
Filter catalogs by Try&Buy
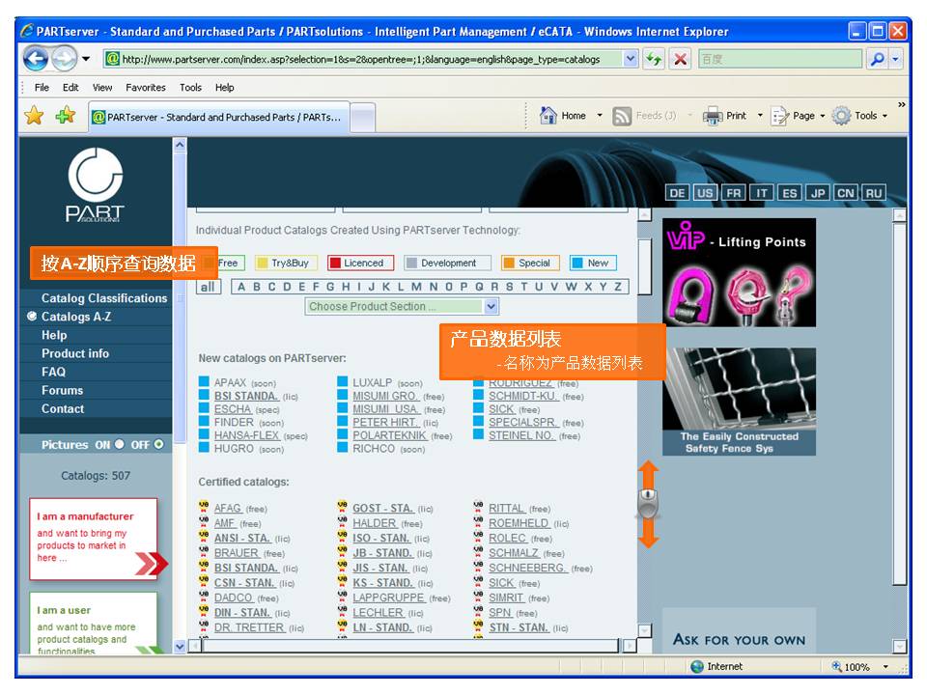pyautogui.click(x=286, y=263)
